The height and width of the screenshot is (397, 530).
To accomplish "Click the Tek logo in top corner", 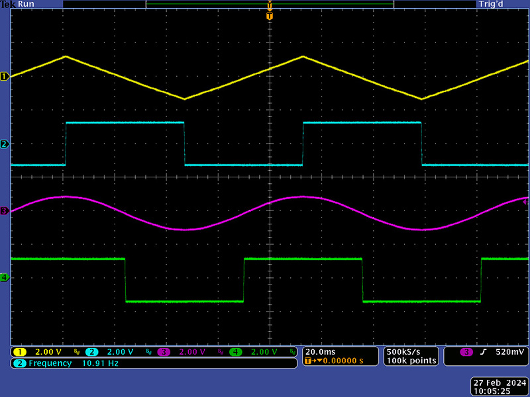I will tap(7, 4).
